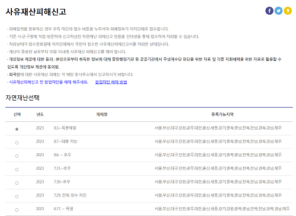Share page via Facebook icon
This screenshot has width=296, height=216.
pos(269,11)
